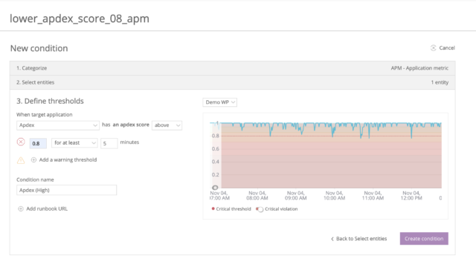
Task: Open the Apdex metric dropdown
Action: (x=58, y=125)
